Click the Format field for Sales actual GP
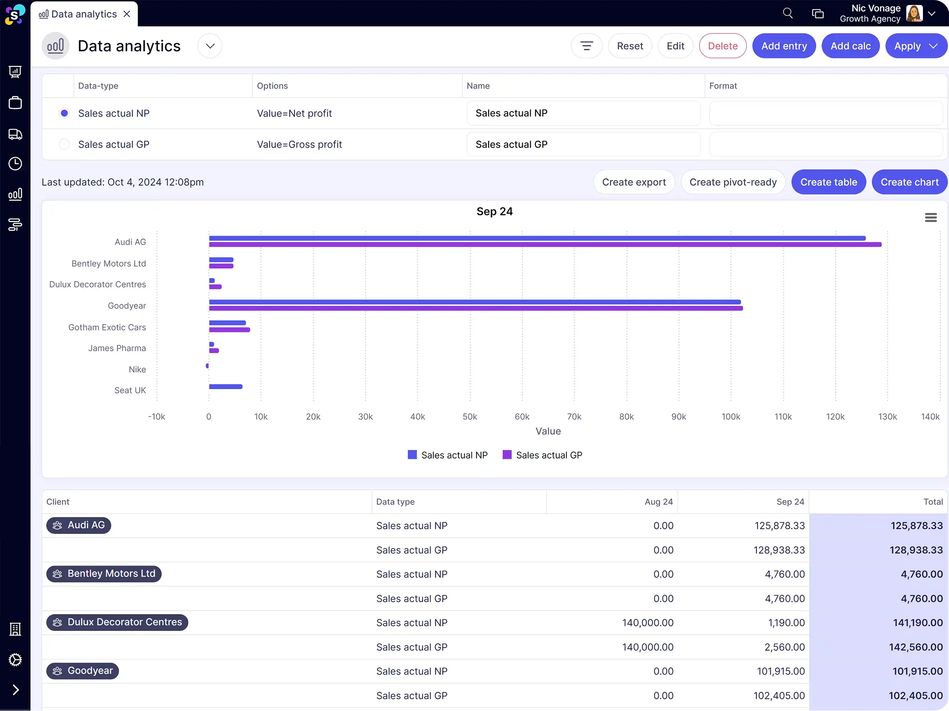The height and width of the screenshot is (711, 949). tap(826, 144)
